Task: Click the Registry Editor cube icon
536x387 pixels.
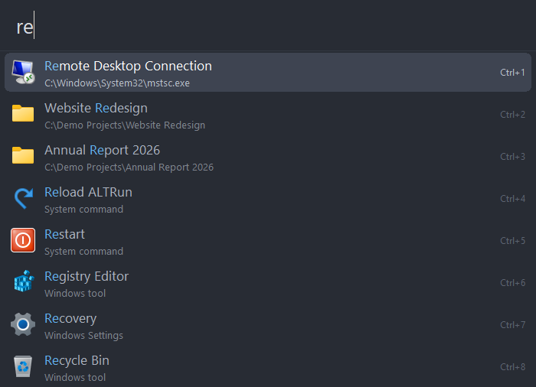Action: click(x=23, y=281)
